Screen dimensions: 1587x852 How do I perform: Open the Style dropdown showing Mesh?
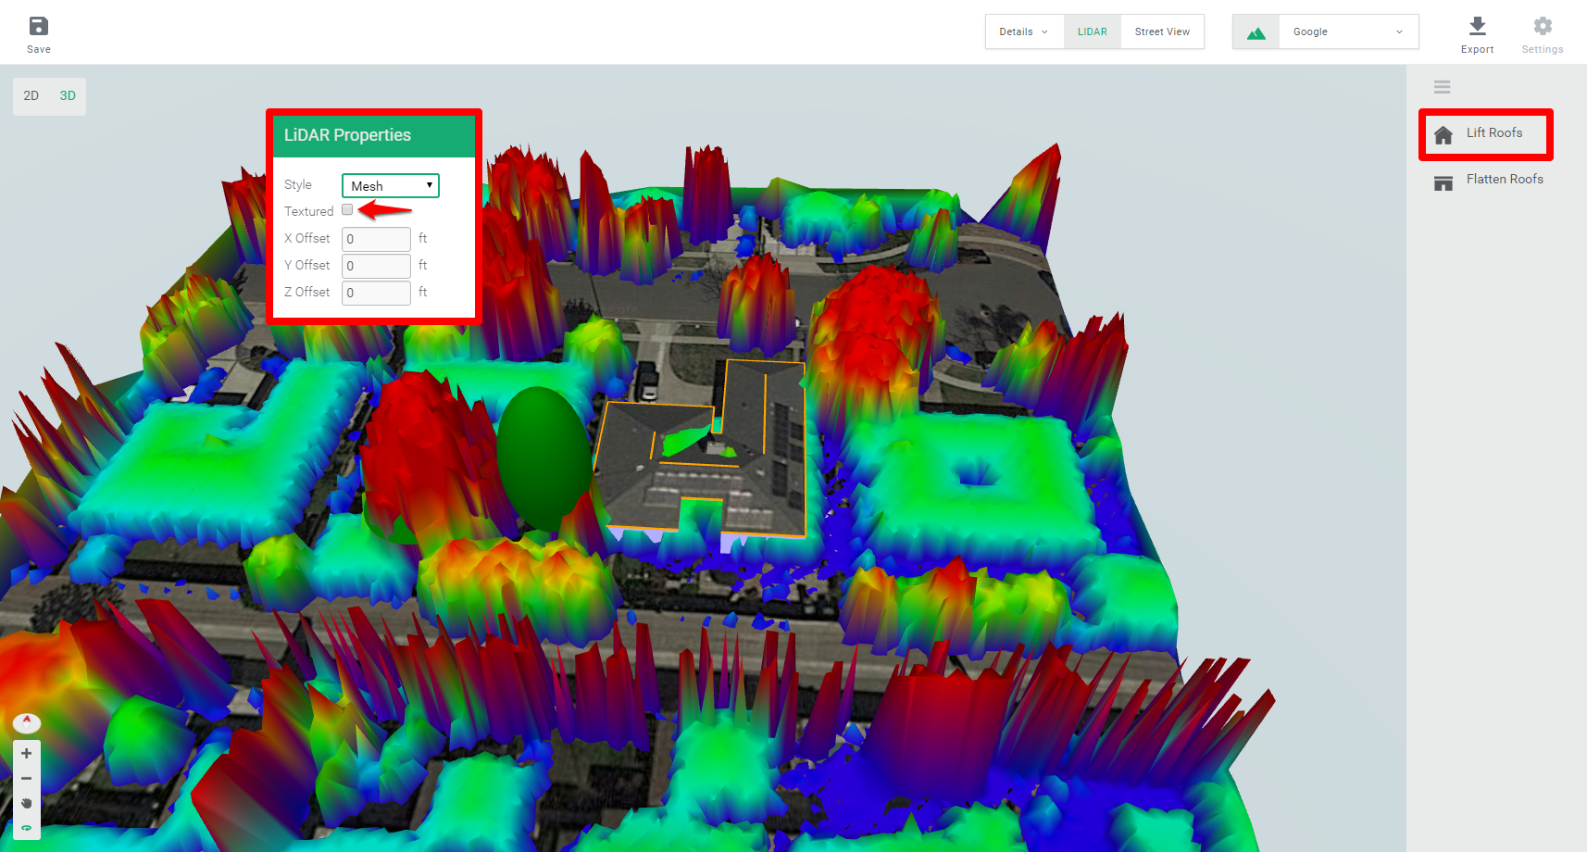(x=390, y=185)
